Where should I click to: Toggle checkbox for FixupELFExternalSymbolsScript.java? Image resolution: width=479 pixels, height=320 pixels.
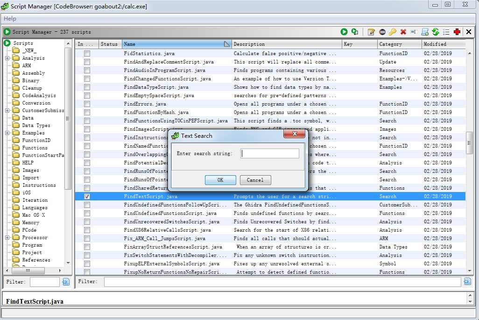coord(87,263)
